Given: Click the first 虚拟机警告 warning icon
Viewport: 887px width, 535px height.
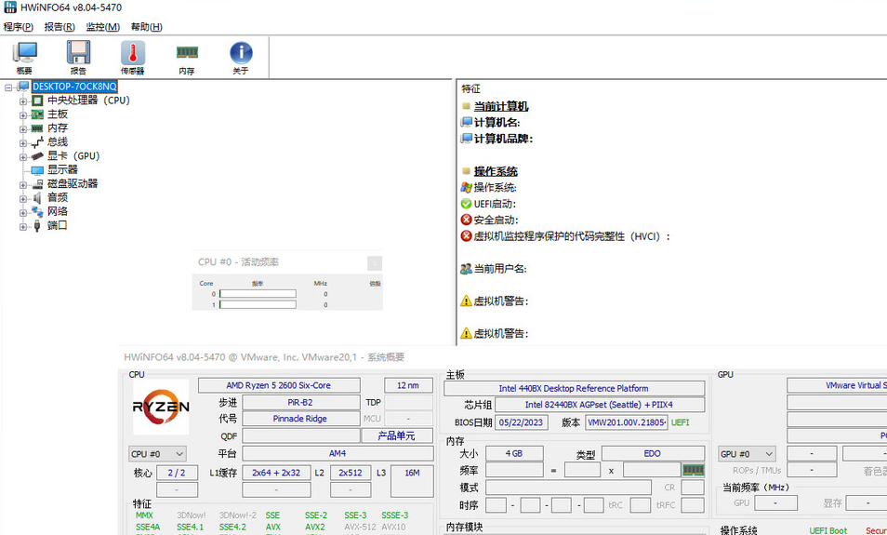Looking at the screenshot, I should pos(466,301).
